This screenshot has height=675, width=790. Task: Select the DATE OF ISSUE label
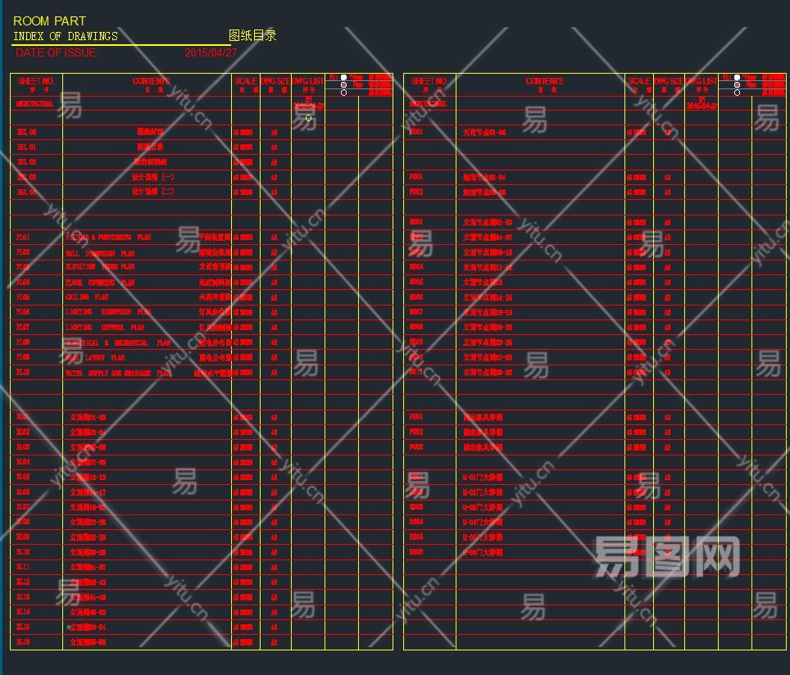[x=57, y=52]
